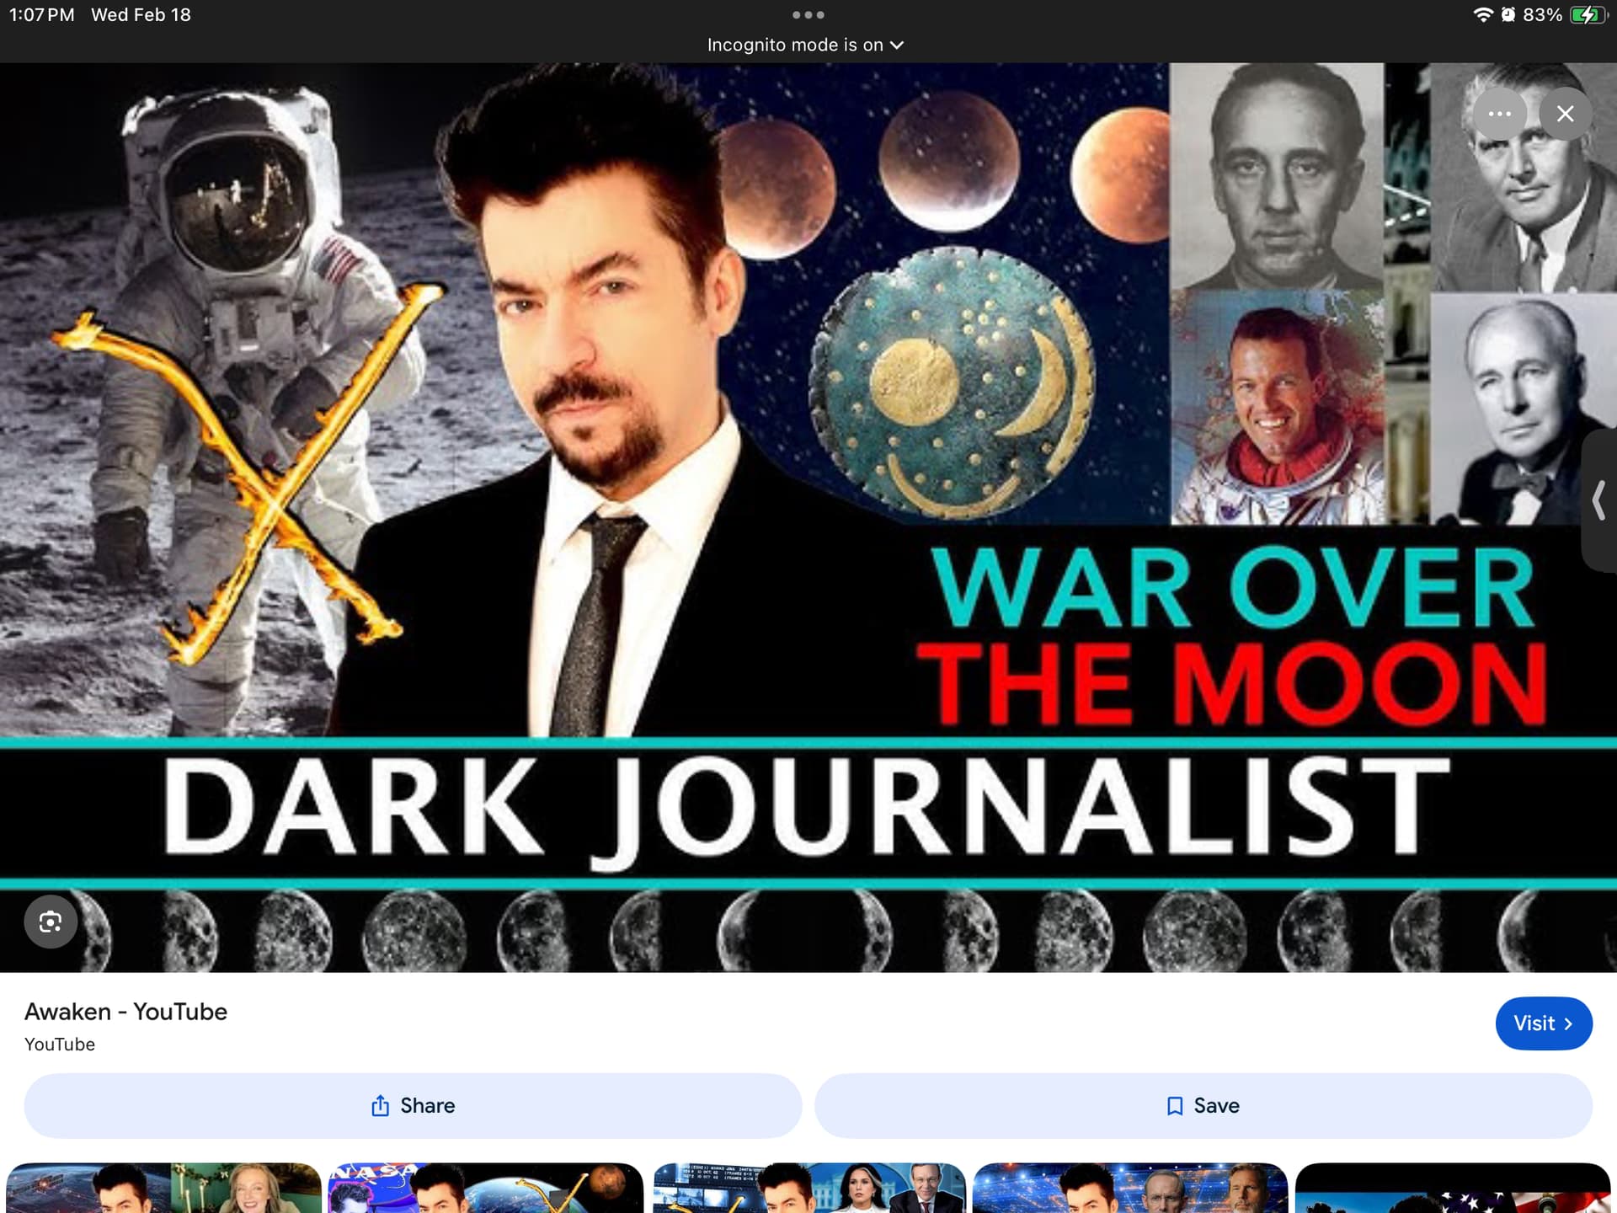Open fifth related thumbnail with American flag
Viewport: 1617px width, 1213px height.
point(1452,1189)
